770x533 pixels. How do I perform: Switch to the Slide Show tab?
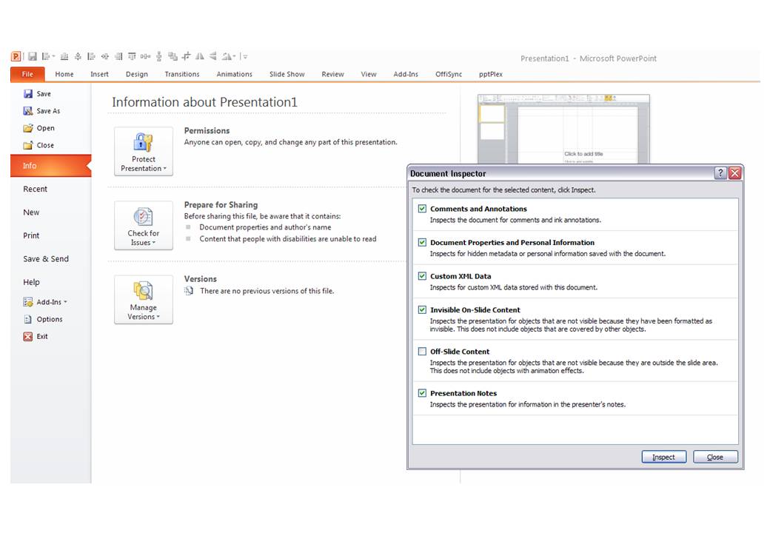tap(287, 74)
